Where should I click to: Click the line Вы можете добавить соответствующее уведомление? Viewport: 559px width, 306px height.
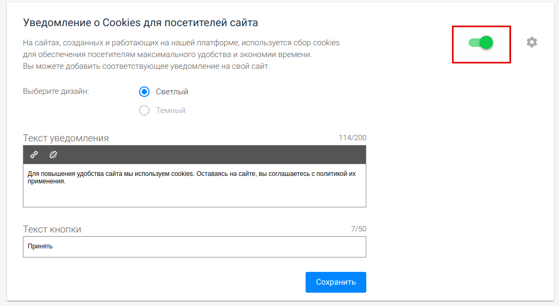[x=146, y=67]
